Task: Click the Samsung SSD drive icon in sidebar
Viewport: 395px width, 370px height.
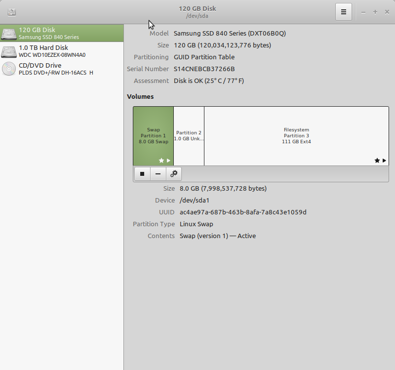Action: pos(9,34)
